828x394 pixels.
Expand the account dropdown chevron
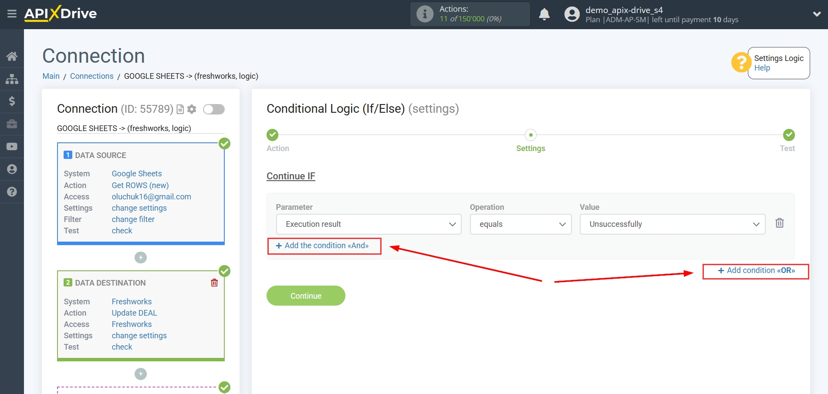pyautogui.click(x=817, y=14)
